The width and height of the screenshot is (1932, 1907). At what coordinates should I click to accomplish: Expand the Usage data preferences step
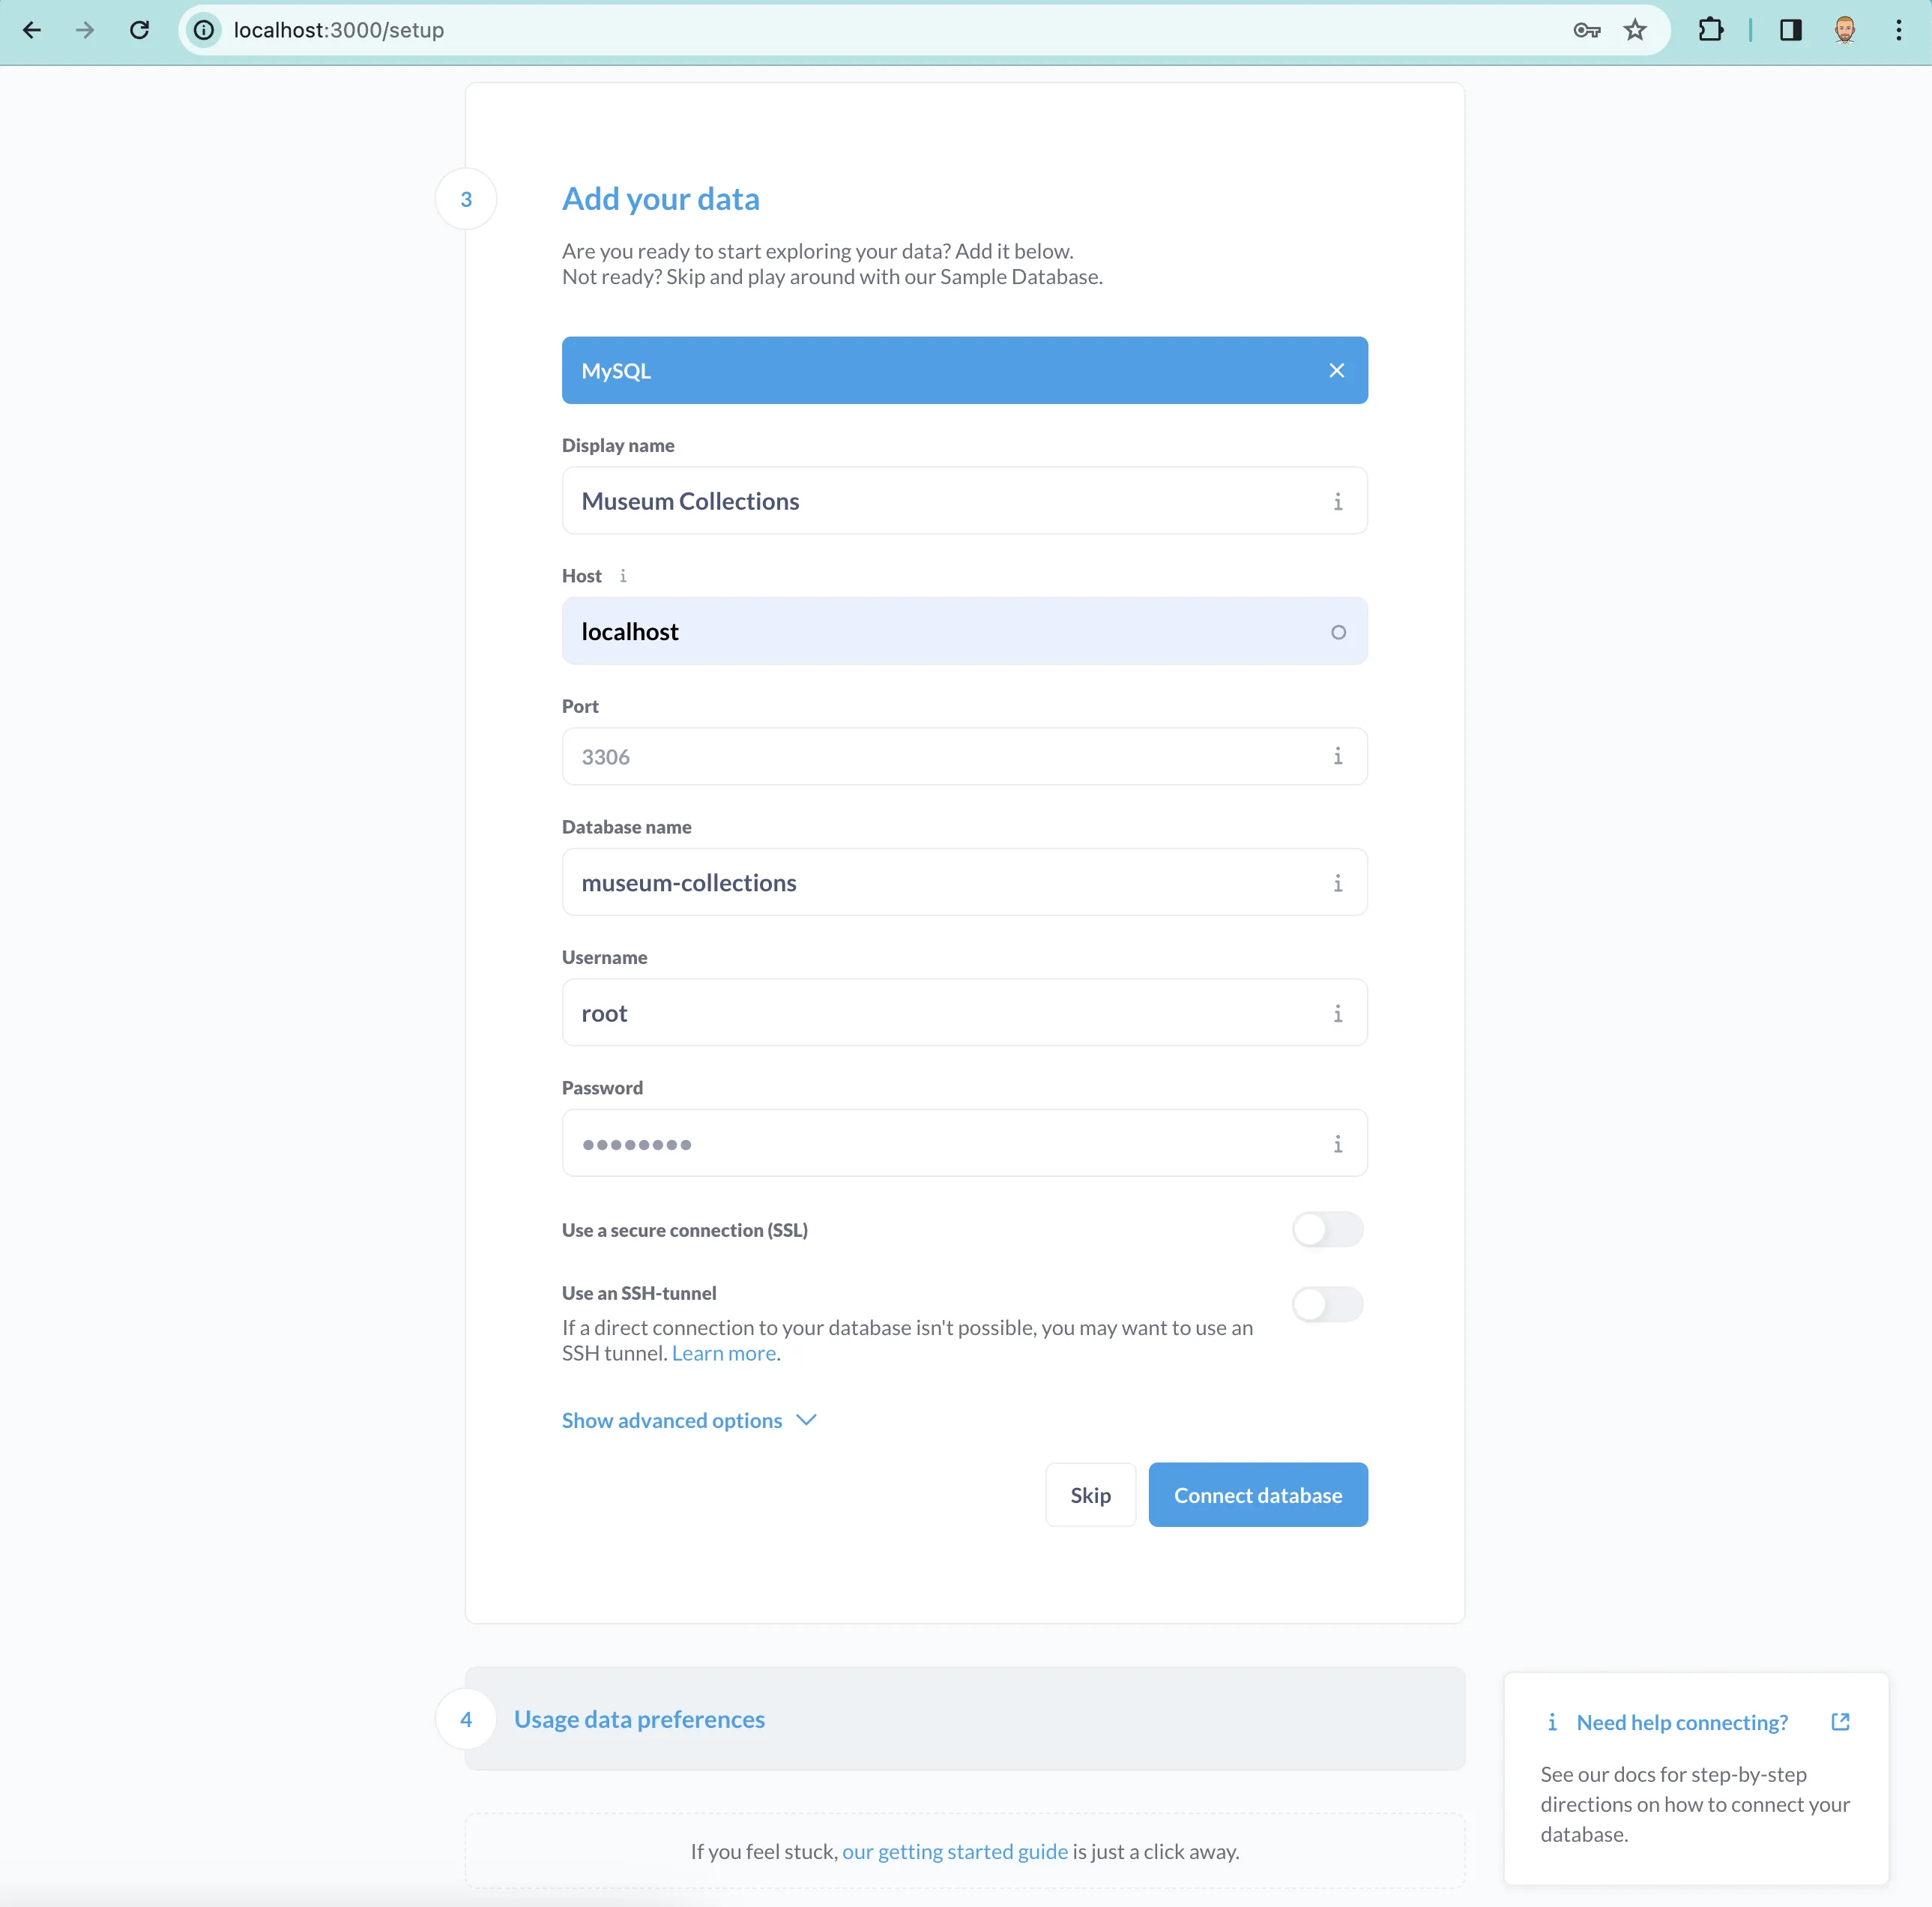(x=639, y=1719)
